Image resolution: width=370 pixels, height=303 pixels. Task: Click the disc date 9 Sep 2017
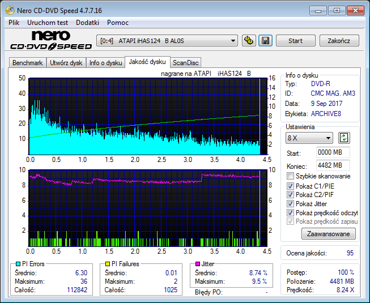(x=326, y=104)
